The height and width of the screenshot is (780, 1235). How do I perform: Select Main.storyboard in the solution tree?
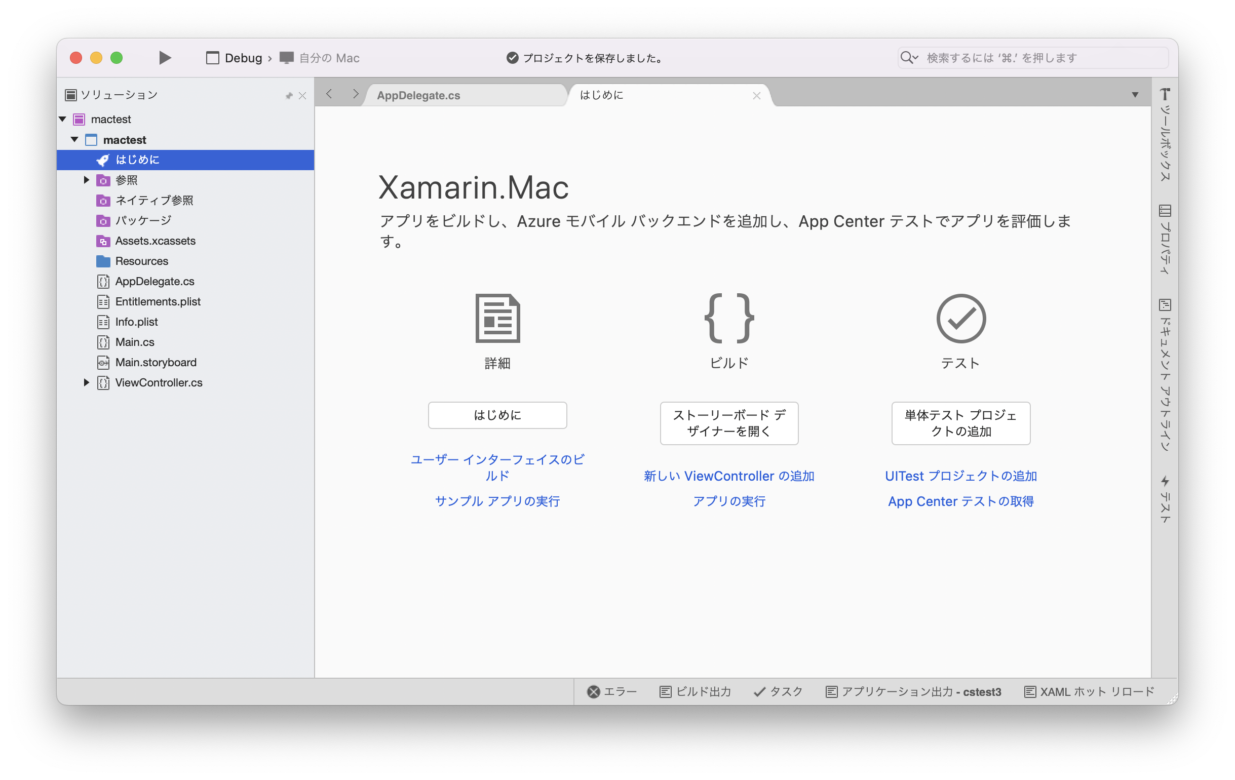tap(185, 363)
